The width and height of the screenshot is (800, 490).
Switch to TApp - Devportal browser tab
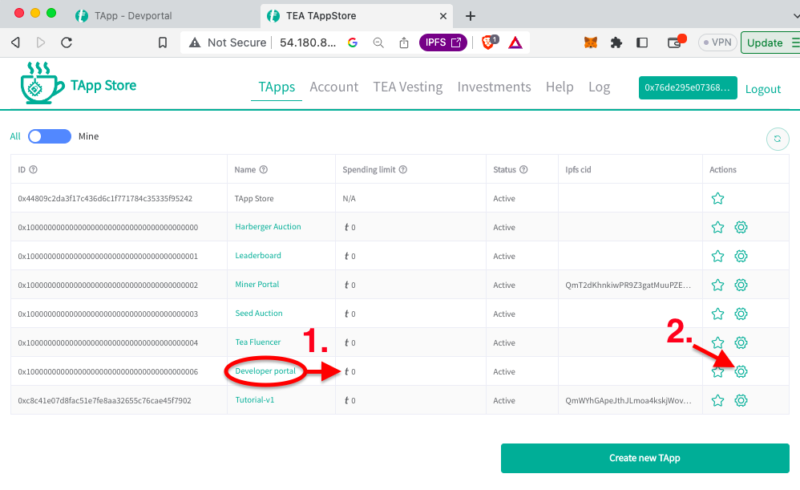pos(132,16)
